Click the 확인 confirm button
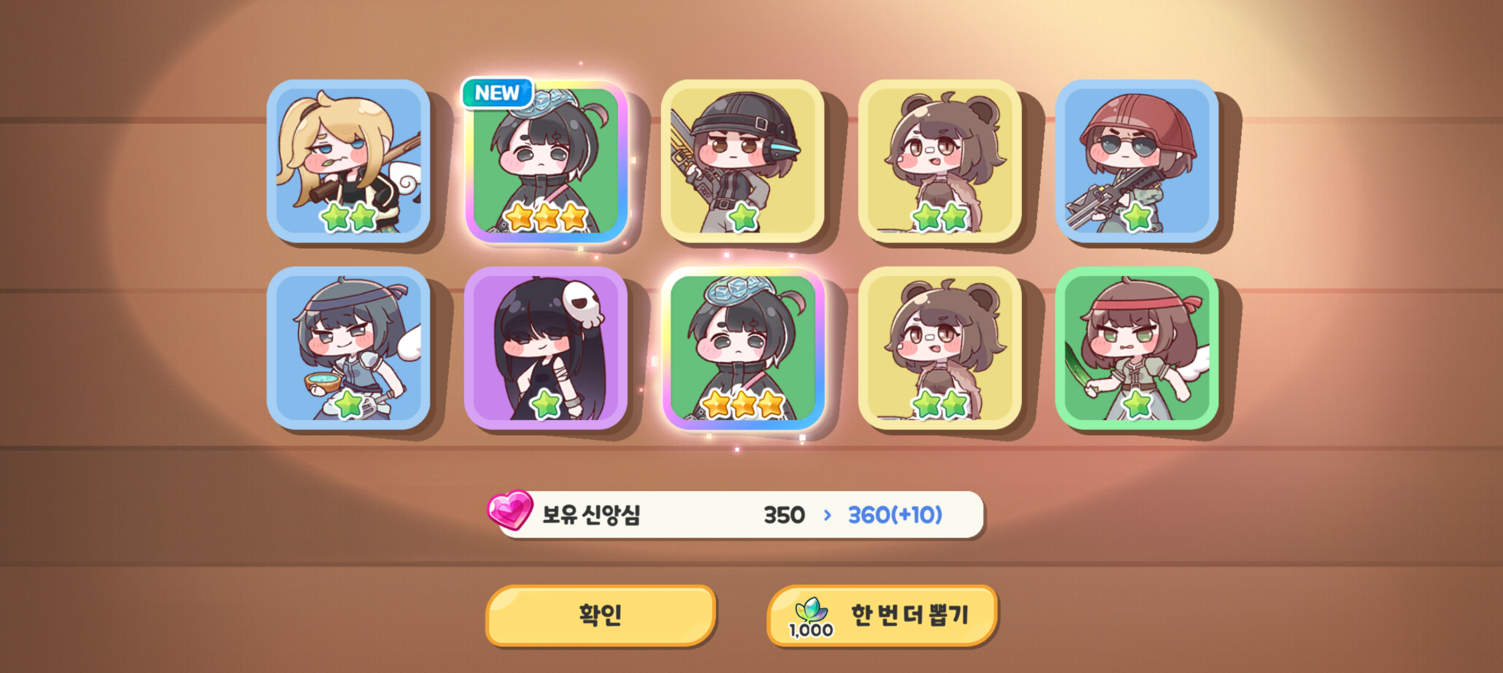 (601, 615)
